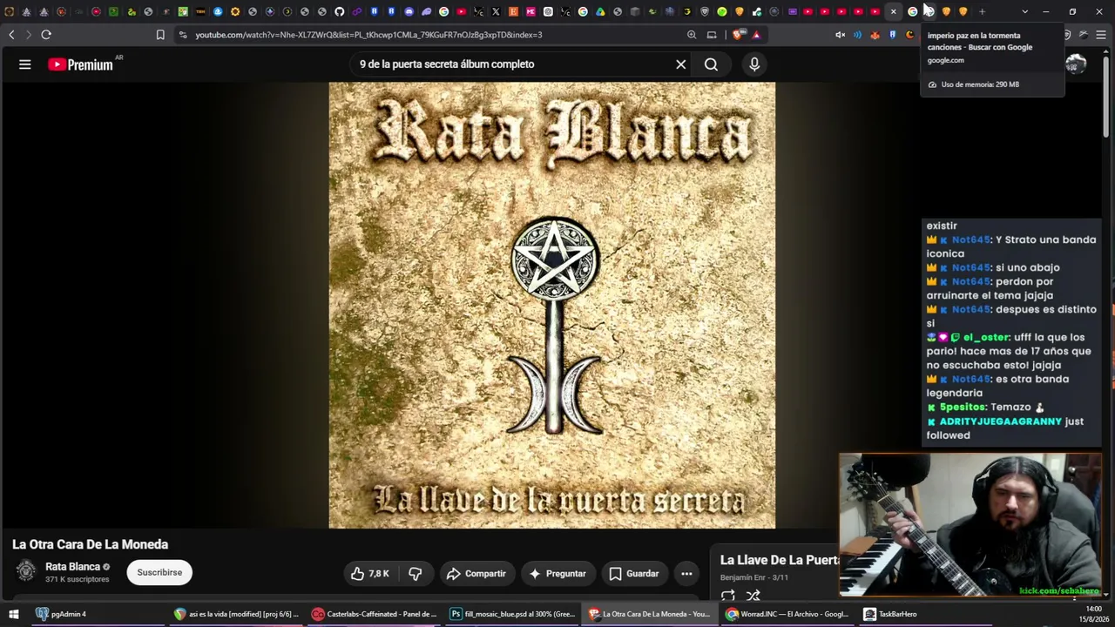Viewport: 1115px width, 627px height.
Task: Toggle the tab mute speaker icon
Action: (x=841, y=35)
